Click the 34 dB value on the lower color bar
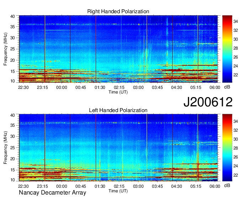Screen dimensions: 242x197 (236, 121)
